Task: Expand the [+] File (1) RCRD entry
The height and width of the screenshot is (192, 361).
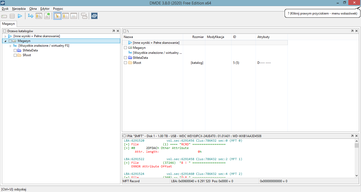Action: (x=127, y=145)
